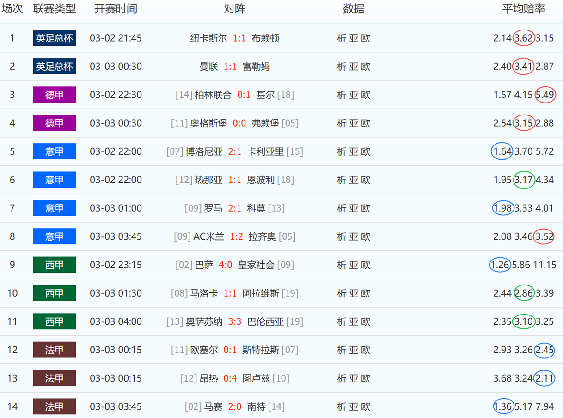563x418 pixels.
Task: Click the 开赛时间 column header
Action: click(116, 9)
